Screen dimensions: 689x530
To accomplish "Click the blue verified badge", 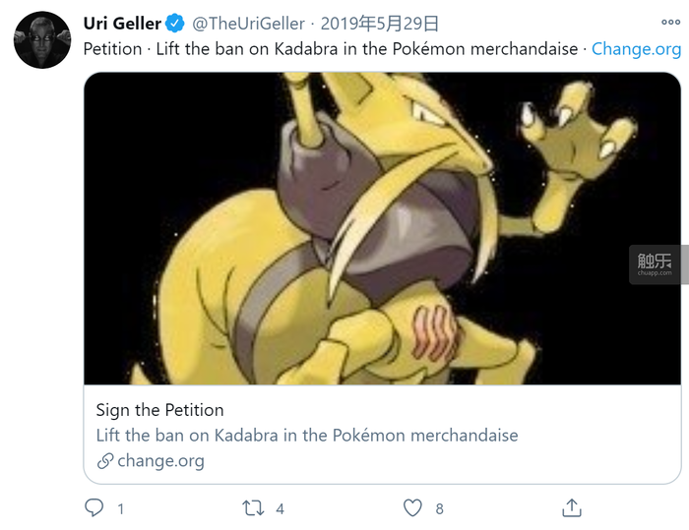I will click(175, 24).
